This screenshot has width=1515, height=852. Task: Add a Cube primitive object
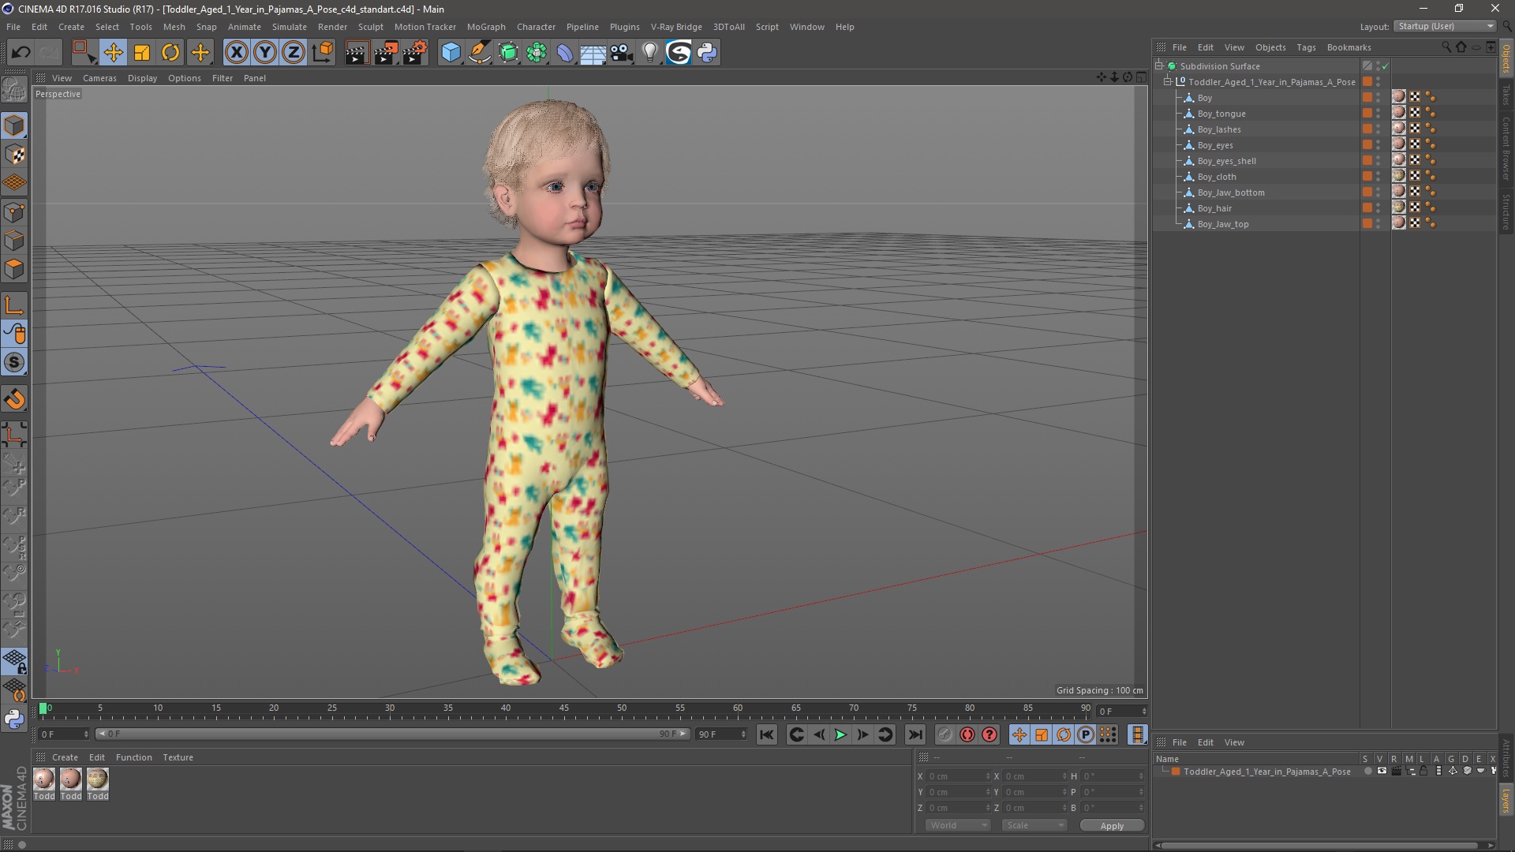click(x=451, y=53)
